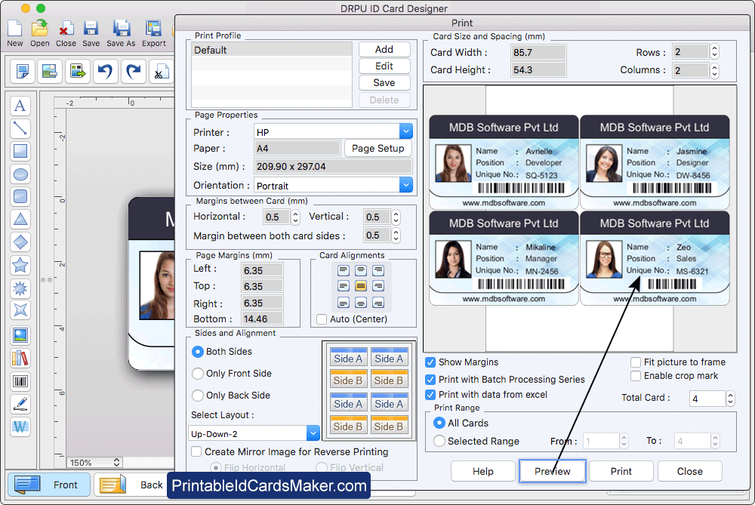This screenshot has width=755, height=505.
Task: Click the Help button
Action: coord(483,471)
